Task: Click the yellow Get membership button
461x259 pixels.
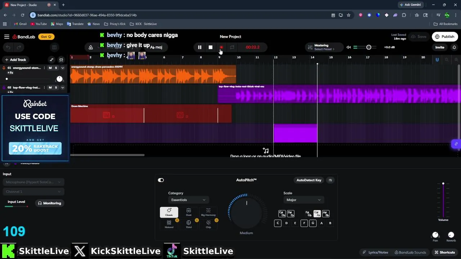Action: (46, 37)
